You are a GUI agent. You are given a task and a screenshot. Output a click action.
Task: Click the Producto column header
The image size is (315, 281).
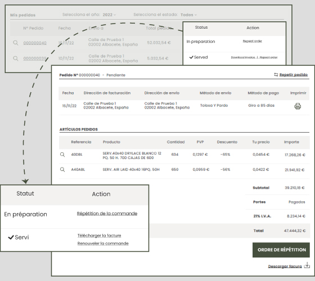pos(111,142)
